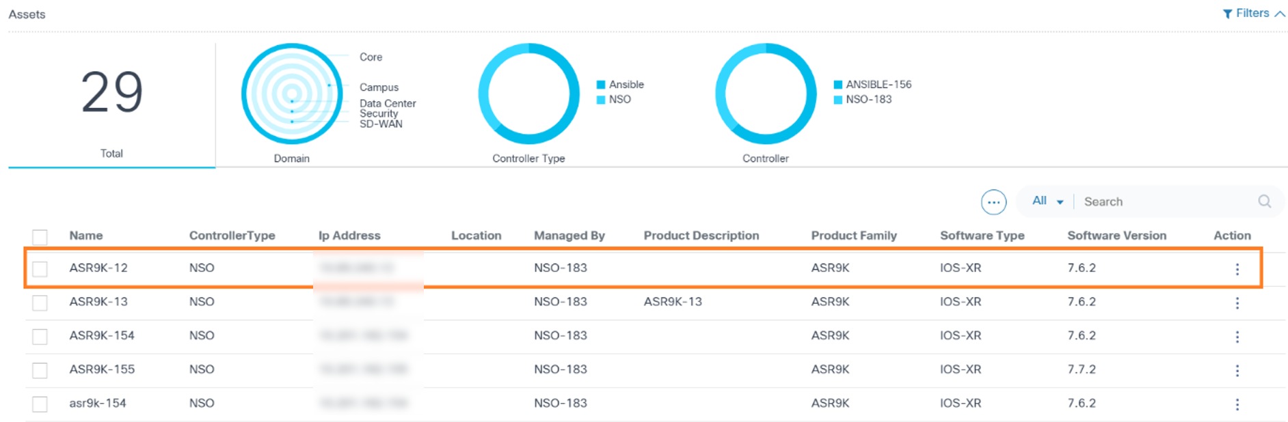Click the Filters funnel icon

point(1227,14)
